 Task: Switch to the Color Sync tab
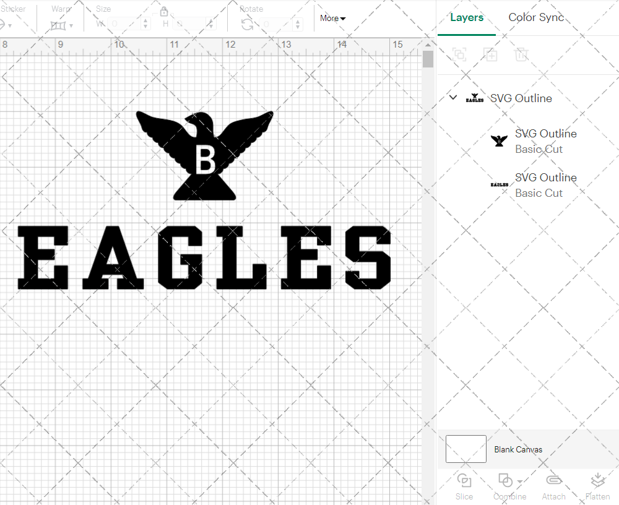pos(536,17)
